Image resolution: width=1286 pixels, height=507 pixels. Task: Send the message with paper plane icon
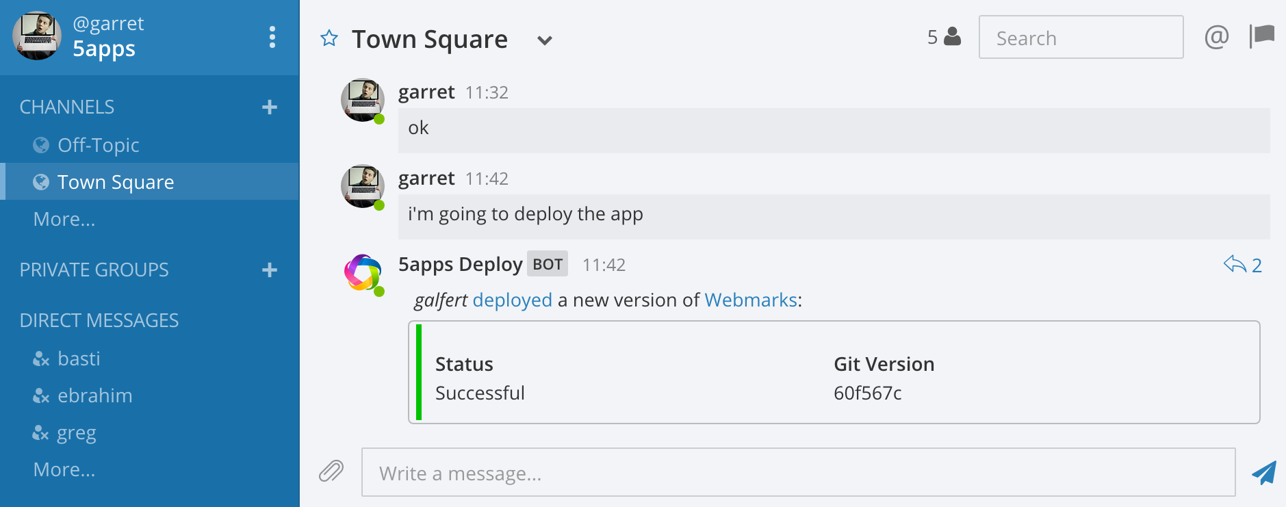pos(1263,472)
